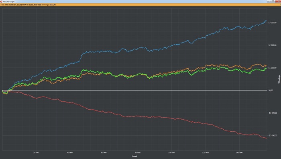Click the 80 000 hands tick label
Viewport: 281px width, 159px height.
tap(137, 153)
